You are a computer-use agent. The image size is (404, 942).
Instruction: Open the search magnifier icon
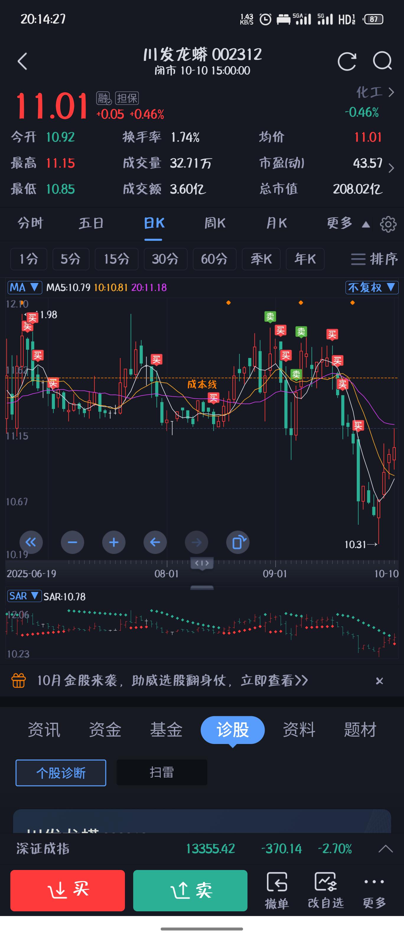click(382, 61)
